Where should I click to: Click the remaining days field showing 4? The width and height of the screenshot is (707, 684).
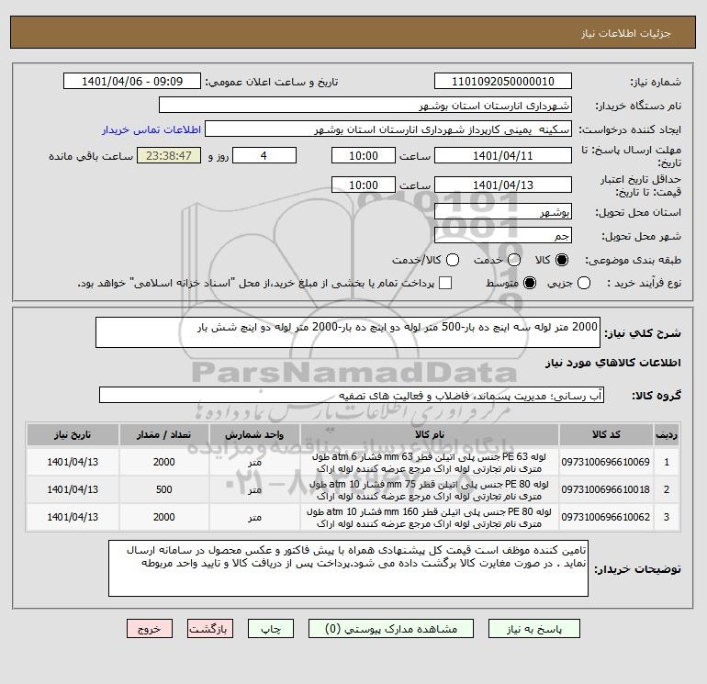coord(264,155)
